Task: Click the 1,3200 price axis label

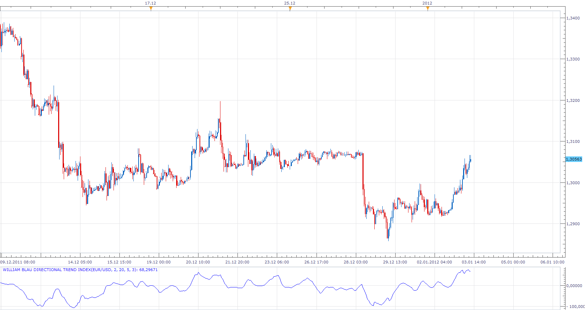Action: click(573, 100)
